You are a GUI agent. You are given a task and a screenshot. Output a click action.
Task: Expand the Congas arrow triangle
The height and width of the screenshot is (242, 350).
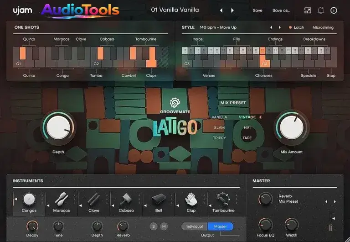(15, 199)
